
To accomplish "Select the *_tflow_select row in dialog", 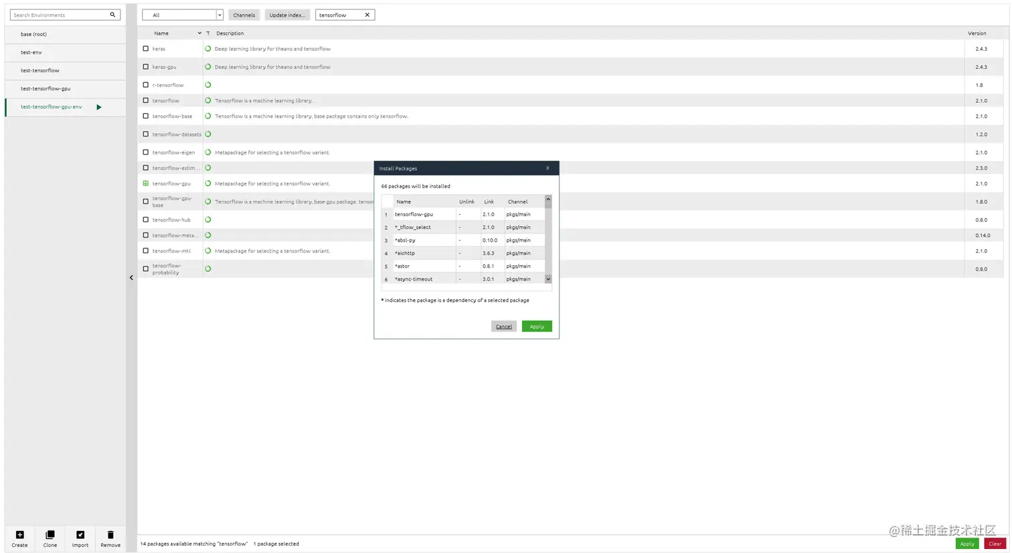I will tap(463, 227).
